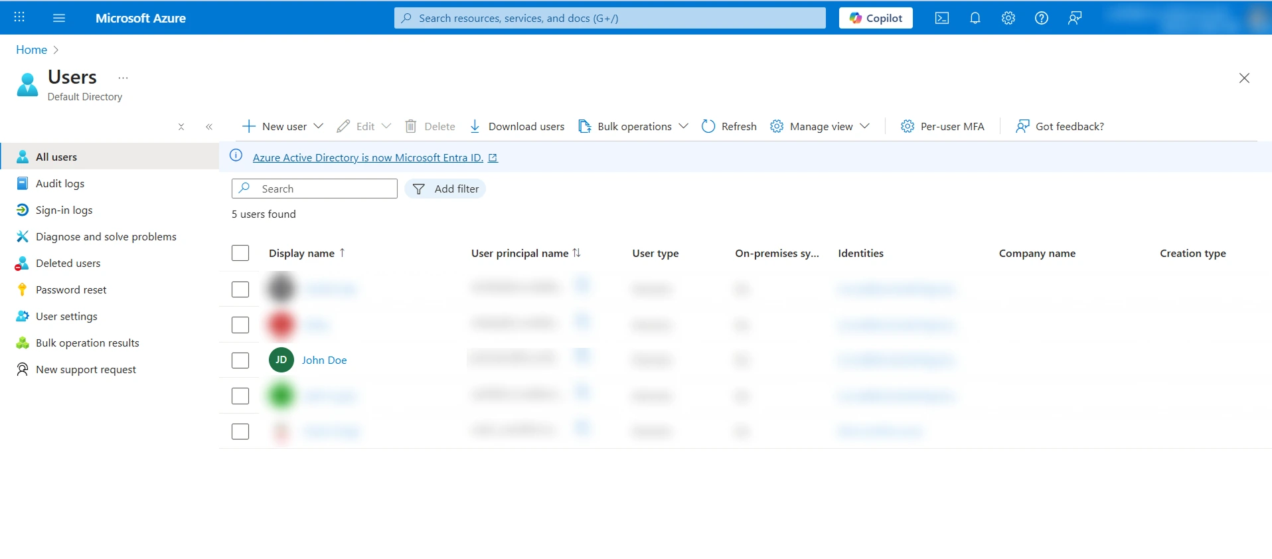Open the notifications bell
This screenshot has width=1272, height=559.
(x=975, y=18)
